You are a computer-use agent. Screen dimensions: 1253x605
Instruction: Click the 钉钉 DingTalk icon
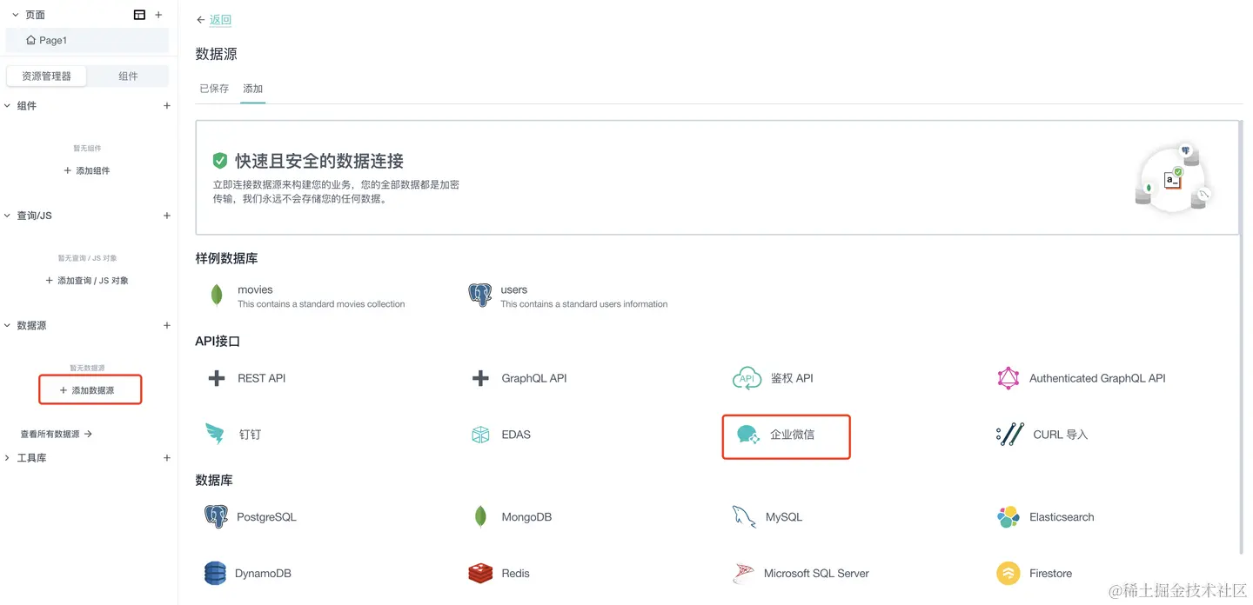(x=215, y=434)
